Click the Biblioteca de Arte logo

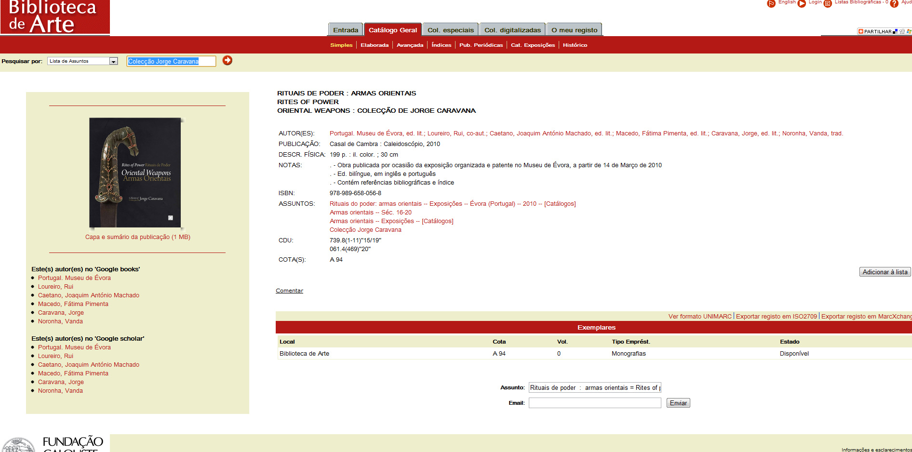55,17
